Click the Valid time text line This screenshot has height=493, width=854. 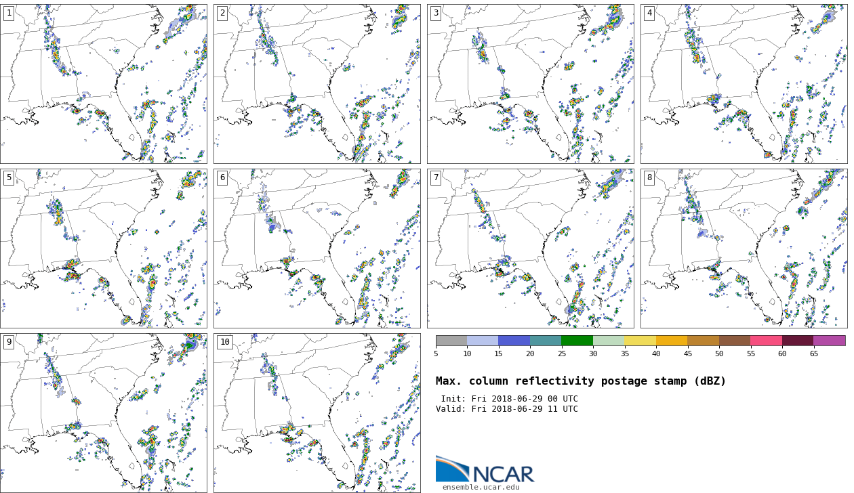click(x=506, y=409)
